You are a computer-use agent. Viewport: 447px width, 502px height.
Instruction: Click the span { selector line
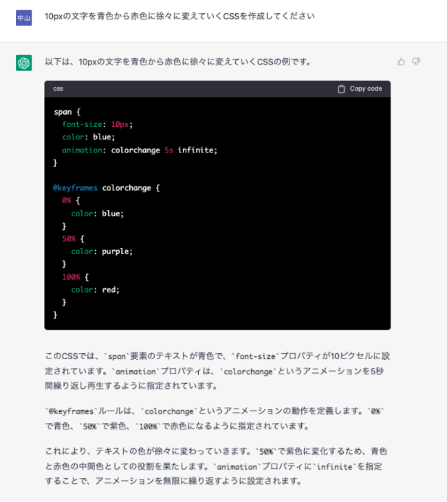point(67,112)
